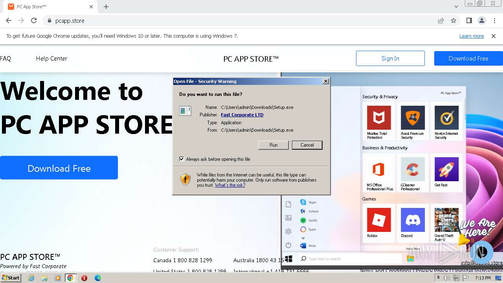503x283 pixels.
Task: Share this page icon
Action: pos(441,20)
